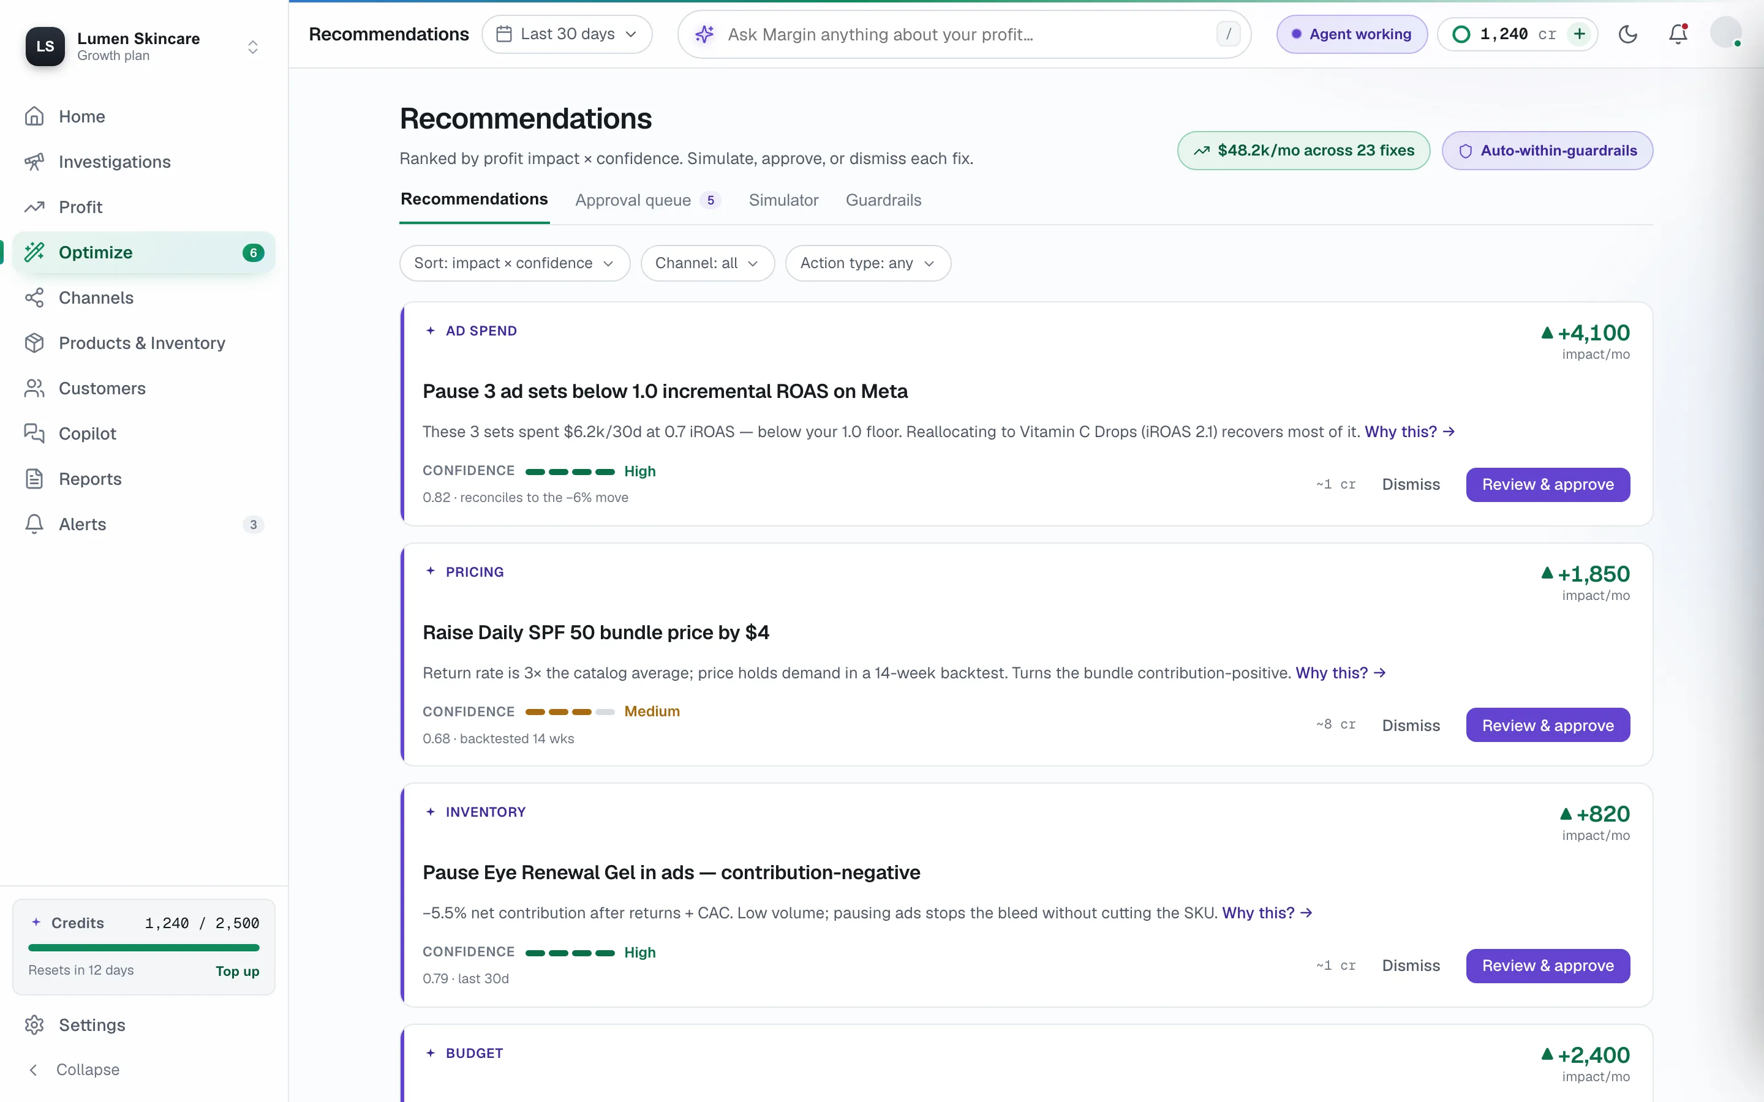
Task: Click the 1,240 cr credits balance
Action: point(1518,34)
